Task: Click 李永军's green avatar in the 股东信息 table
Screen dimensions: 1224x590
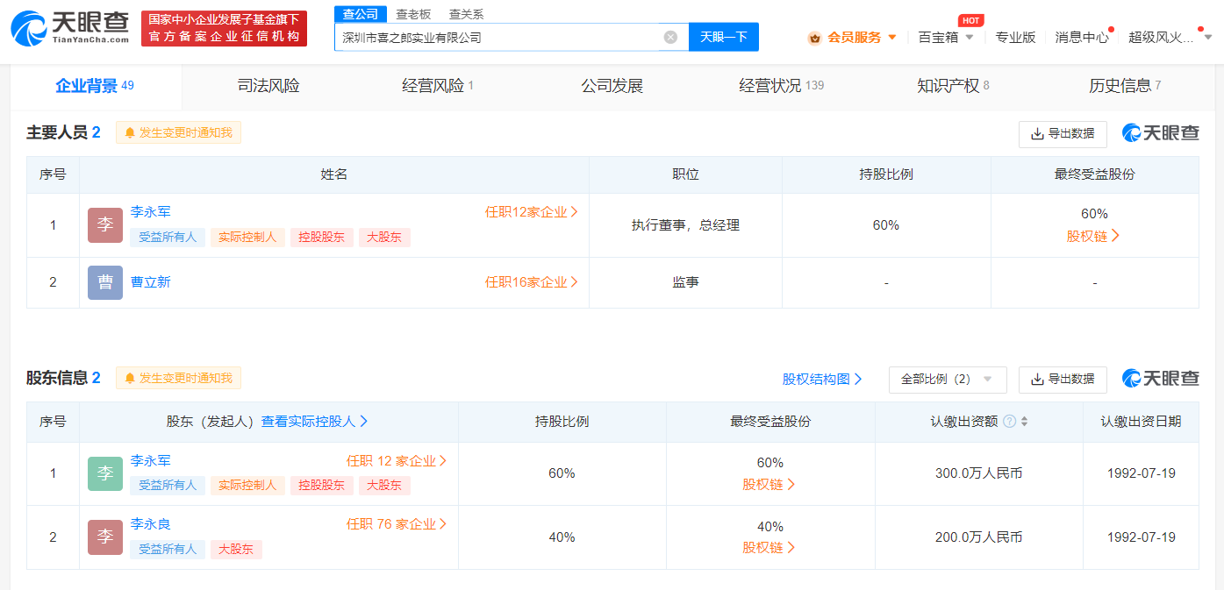Action: tap(105, 473)
